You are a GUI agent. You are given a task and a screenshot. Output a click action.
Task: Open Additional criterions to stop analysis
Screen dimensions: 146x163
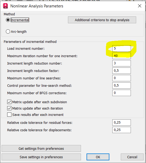pos(102,20)
